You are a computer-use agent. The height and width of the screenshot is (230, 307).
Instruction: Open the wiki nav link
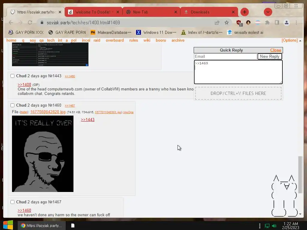coord(147,40)
